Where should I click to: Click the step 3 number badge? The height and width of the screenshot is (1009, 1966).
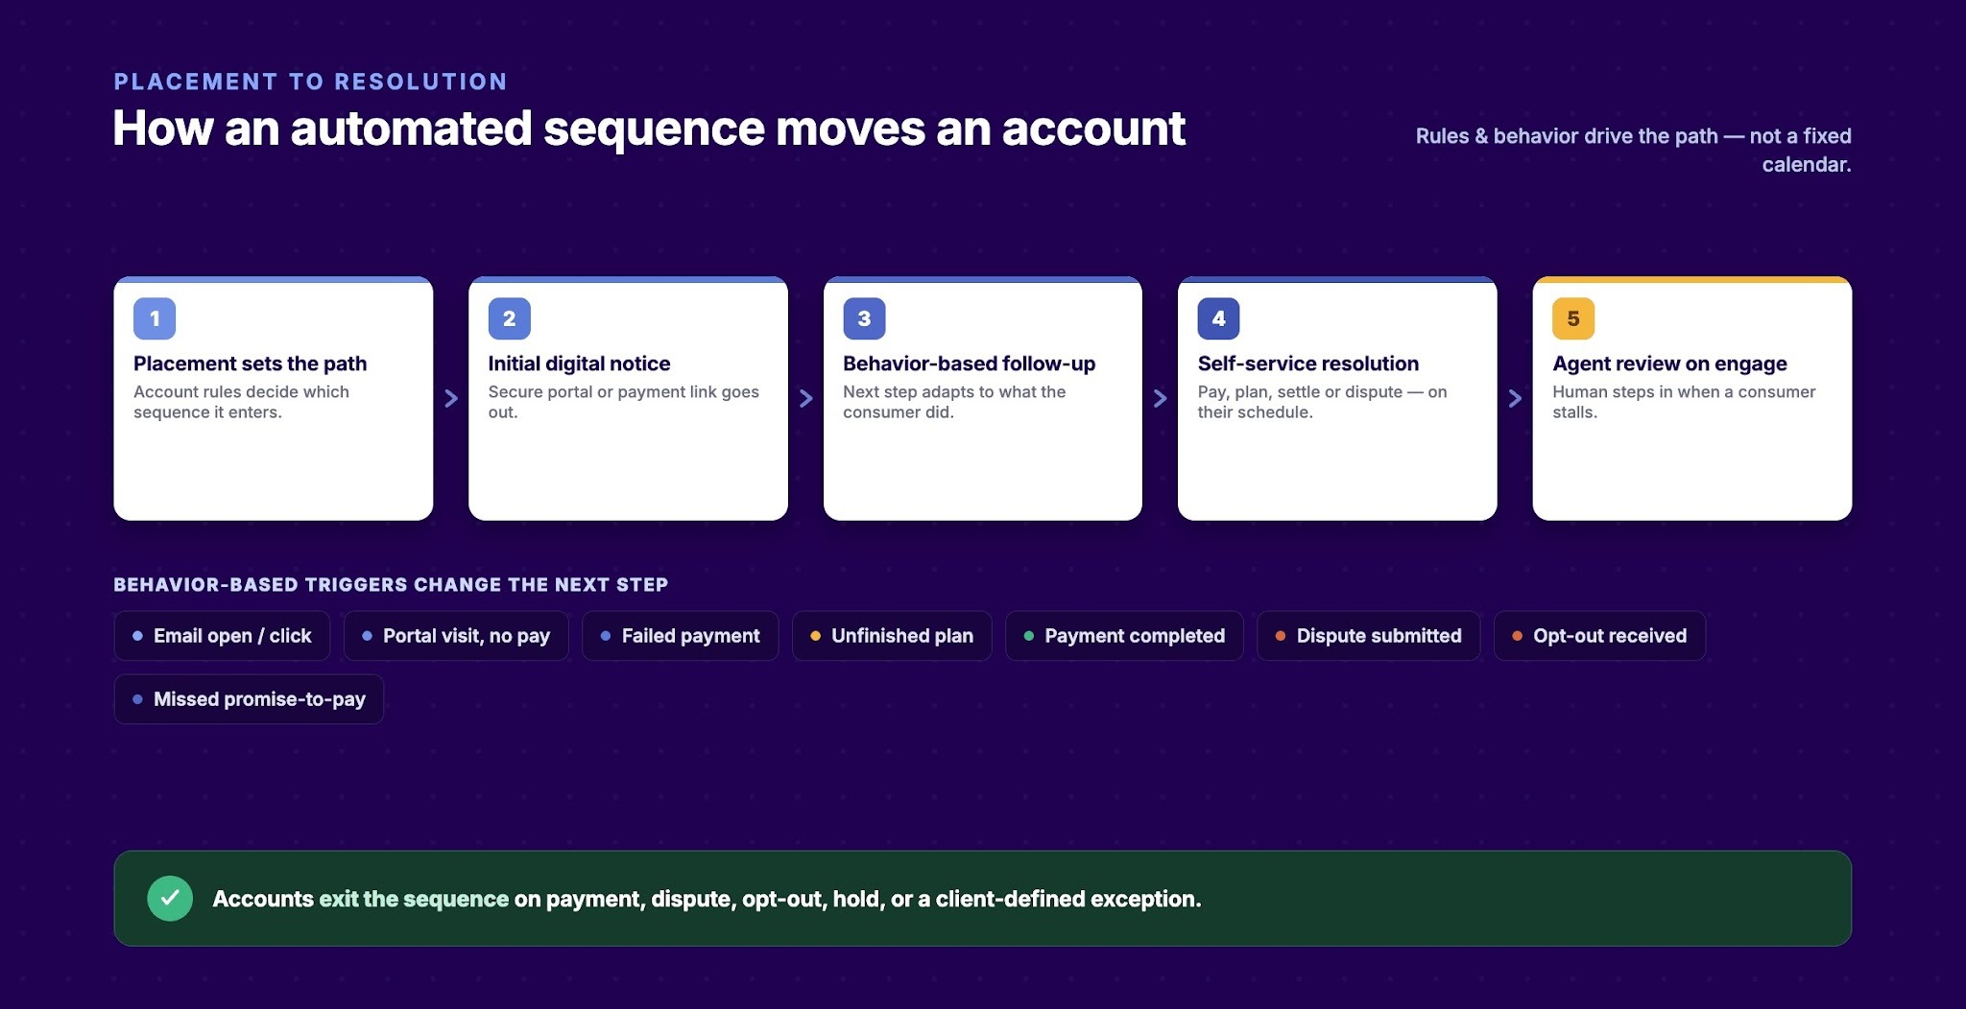click(864, 318)
